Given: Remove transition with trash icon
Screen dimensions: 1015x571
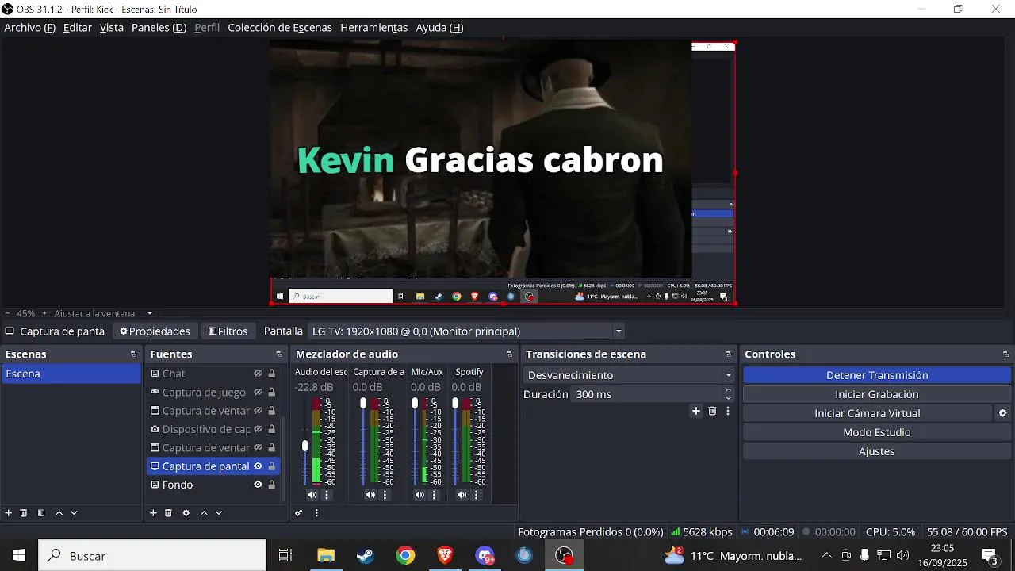Looking at the screenshot, I should point(712,411).
